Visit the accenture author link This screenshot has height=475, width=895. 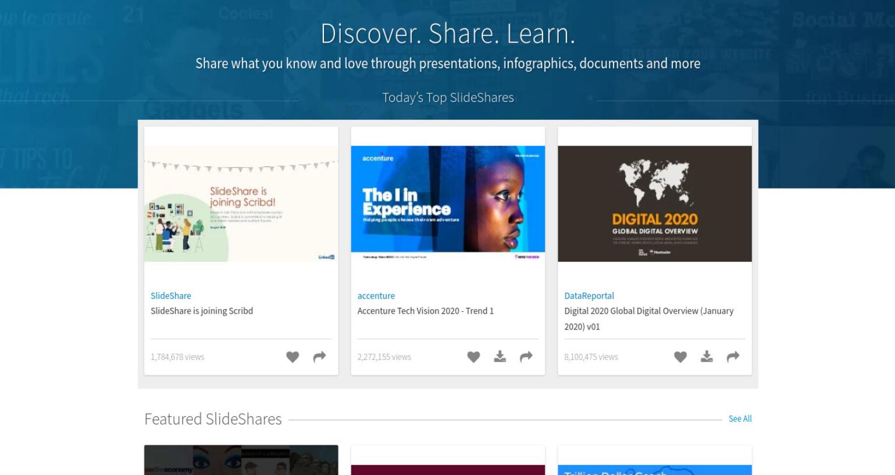coord(376,296)
